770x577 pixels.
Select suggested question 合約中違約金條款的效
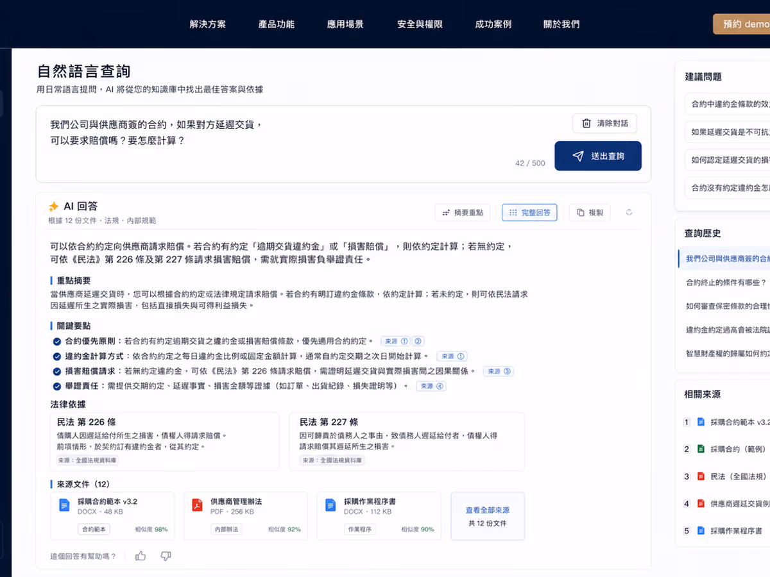(727, 104)
